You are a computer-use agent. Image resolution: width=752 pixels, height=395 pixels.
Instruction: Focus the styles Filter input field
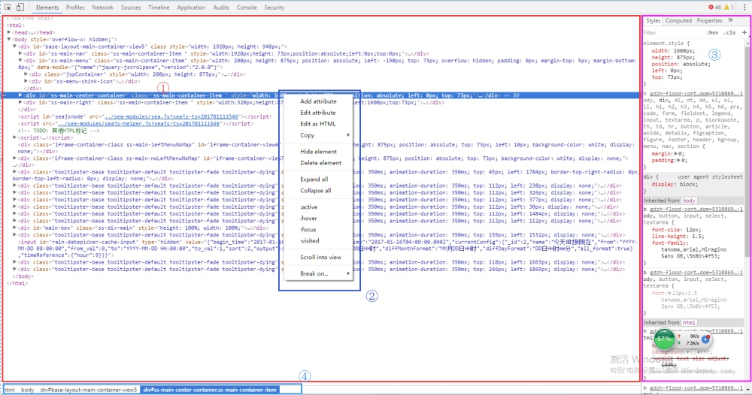[672, 32]
